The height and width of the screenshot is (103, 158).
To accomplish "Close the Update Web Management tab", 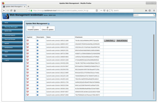I will [x=25, y=7].
